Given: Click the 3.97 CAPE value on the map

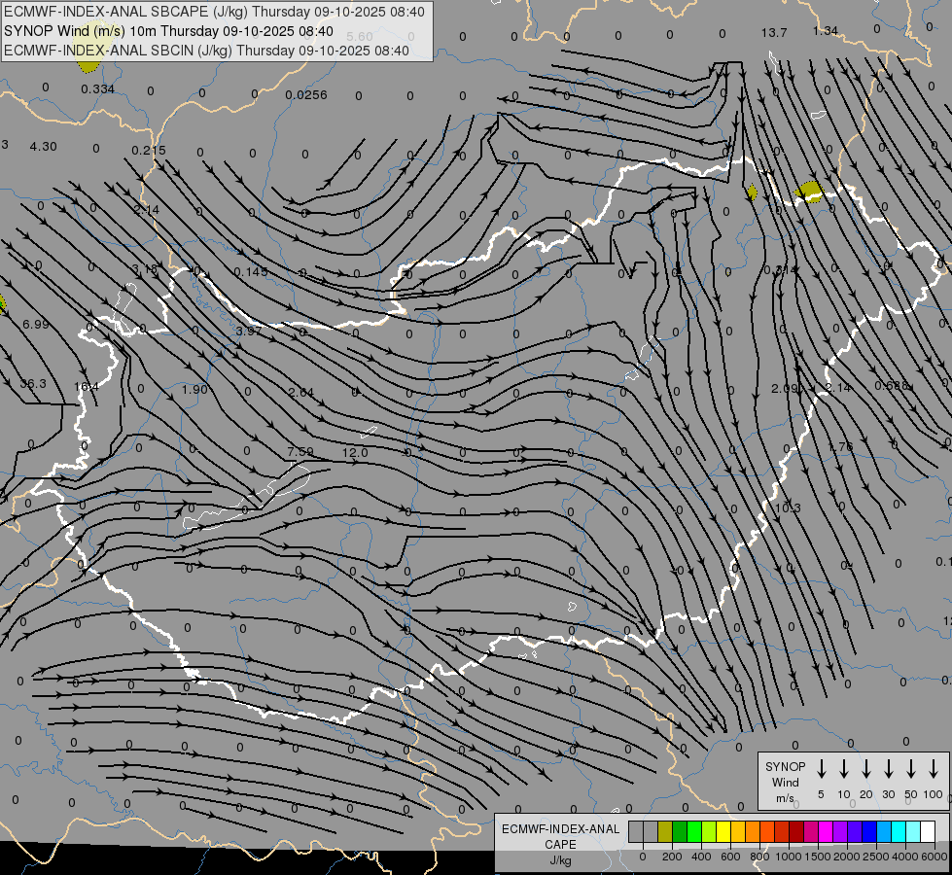Looking at the screenshot, I should click(249, 331).
